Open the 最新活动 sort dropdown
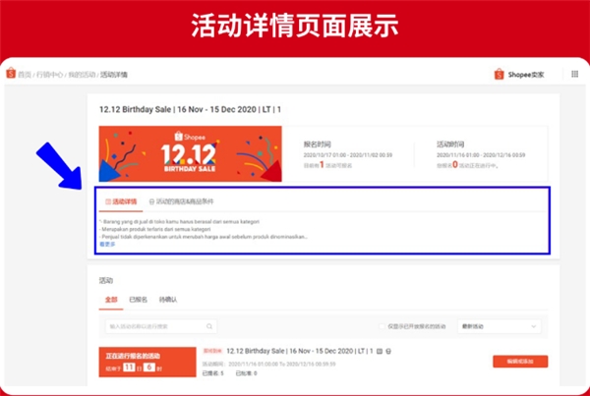Screen dimensions: 590x396 (499, 326)
